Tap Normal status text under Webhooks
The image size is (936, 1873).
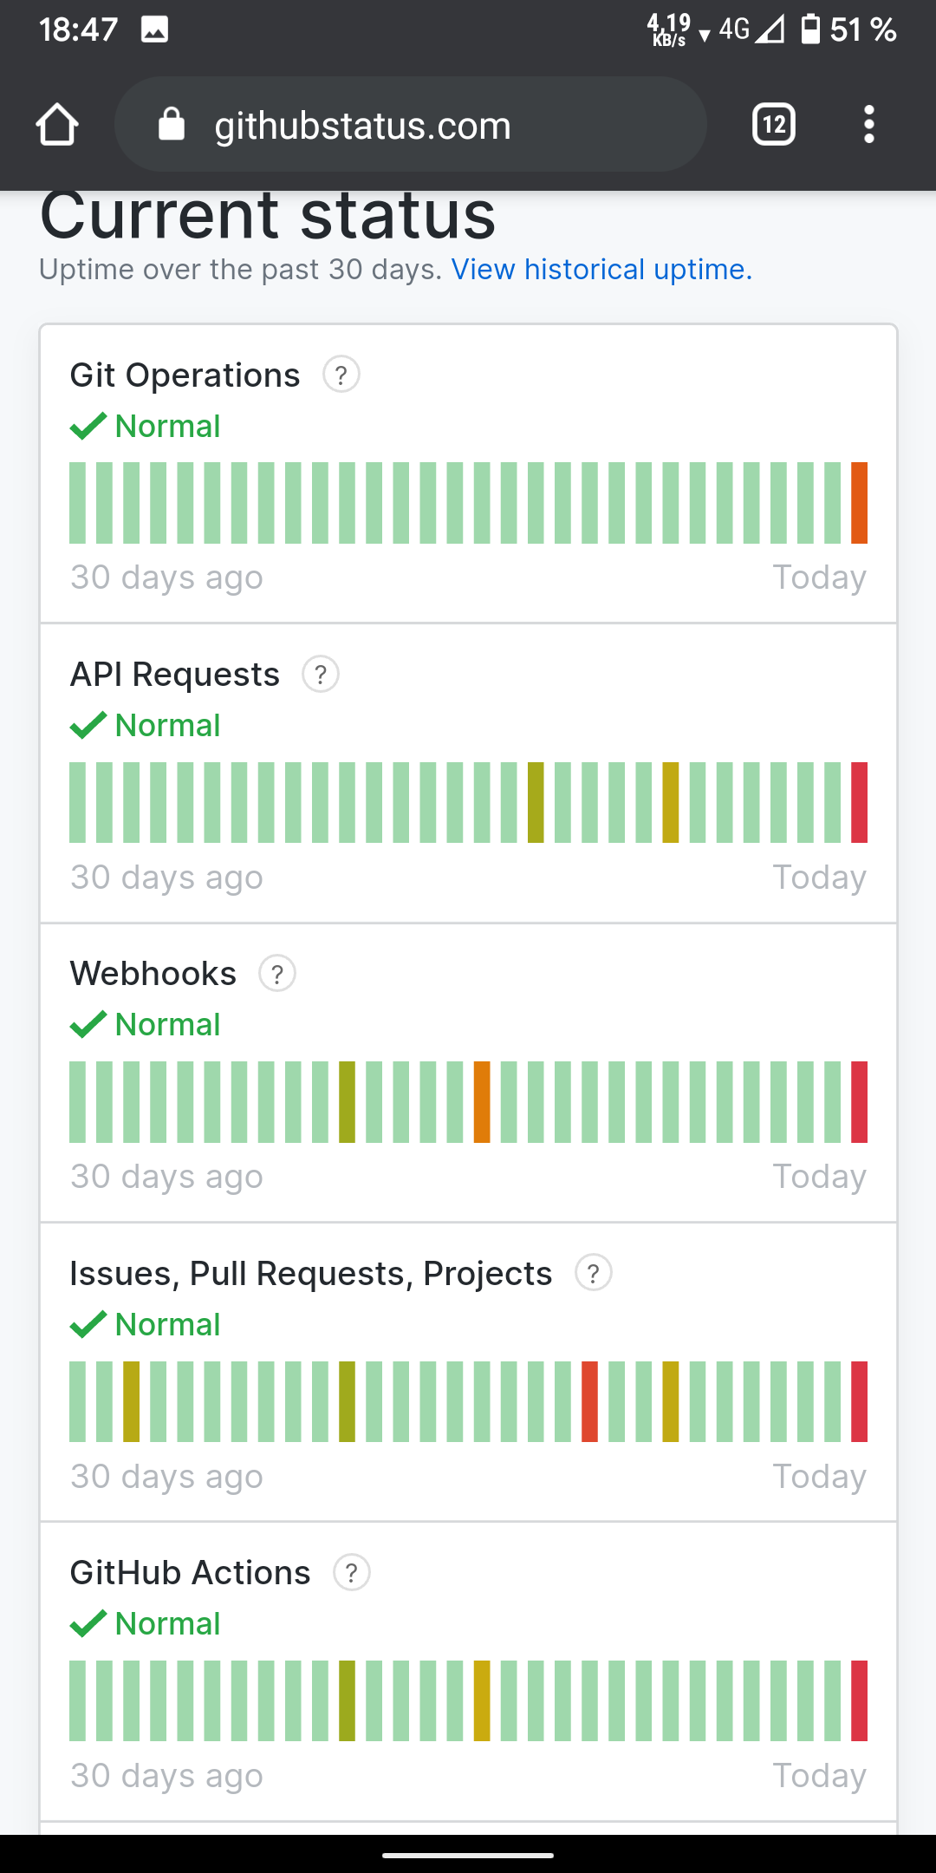(x=168, y=1024)
